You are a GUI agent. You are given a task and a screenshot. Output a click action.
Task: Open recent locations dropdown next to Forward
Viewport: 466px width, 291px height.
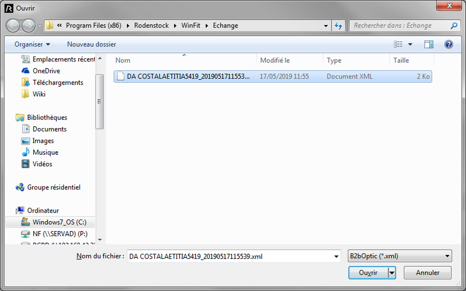pyautogui.click(x=40, y=26)
